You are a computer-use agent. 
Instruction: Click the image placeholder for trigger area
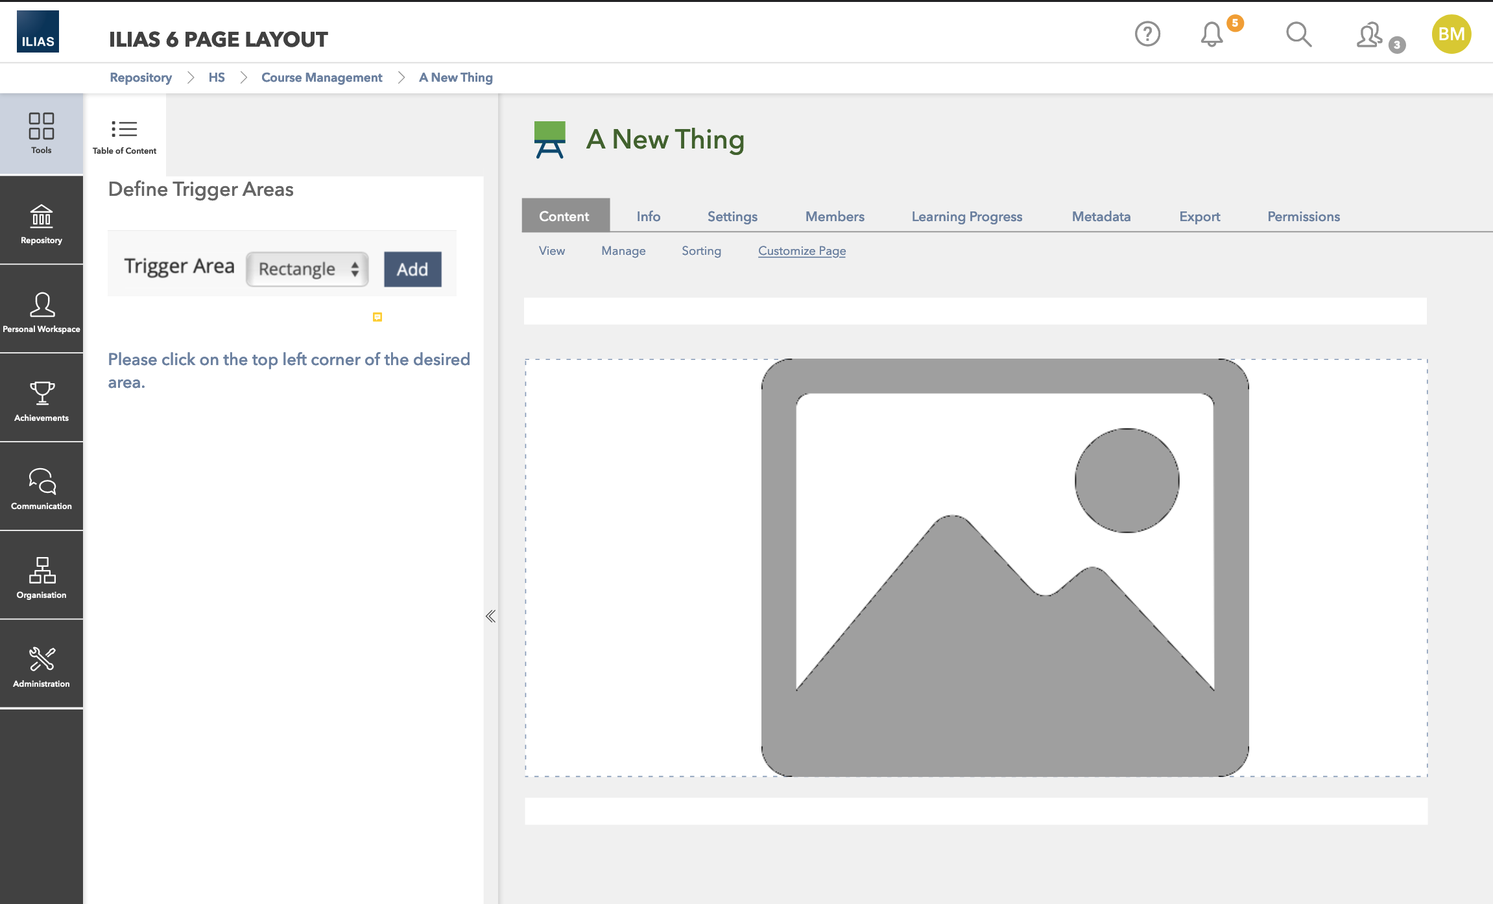1004,567
